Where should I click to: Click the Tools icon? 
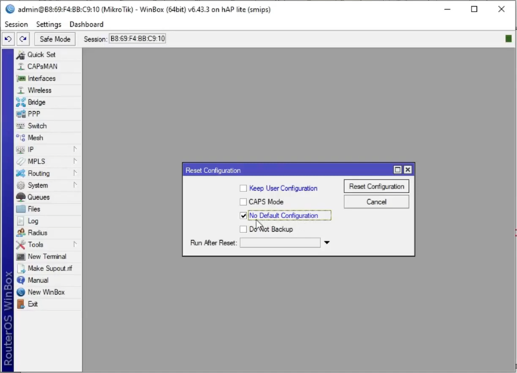pos(21,245)
